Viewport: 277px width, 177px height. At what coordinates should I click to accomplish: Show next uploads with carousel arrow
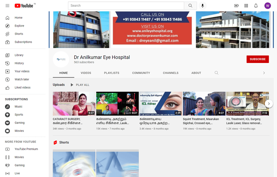(x=269, y=103)
